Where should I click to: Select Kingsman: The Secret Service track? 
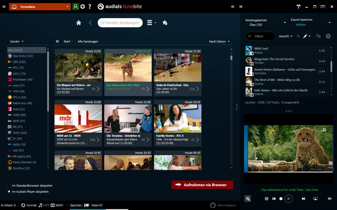(x=287, y=61)
